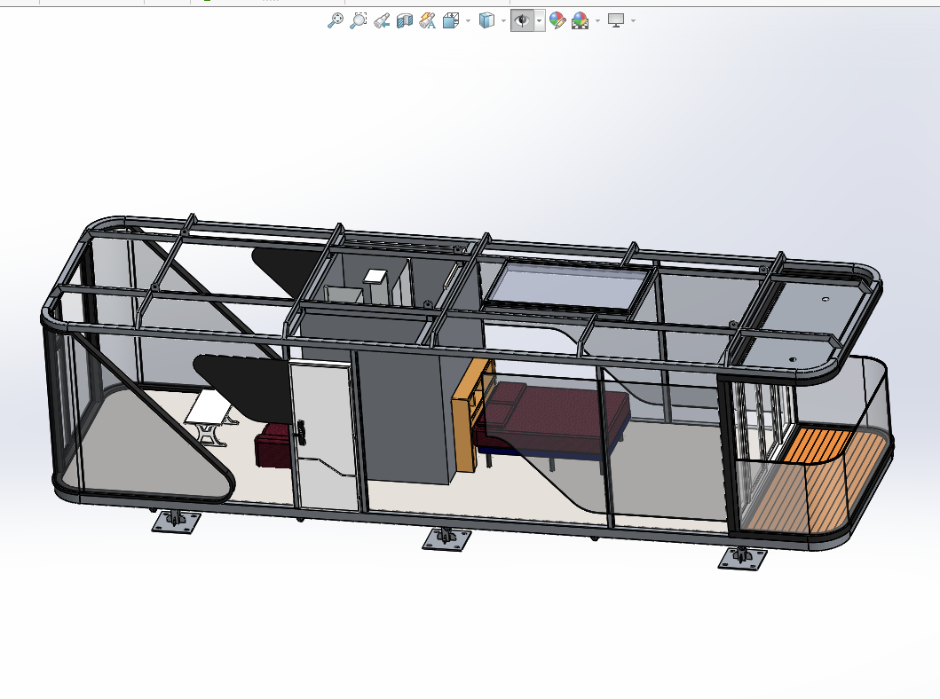940x699 pixels.
Task: Click the Zoom to Fit icon
Action: [x=336, y=21]
